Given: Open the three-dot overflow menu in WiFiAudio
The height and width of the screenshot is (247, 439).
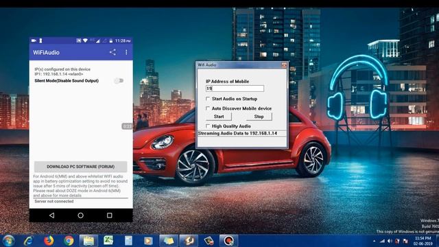Looking at the screenshot, I should pyautogui.click(x=126, y=52).
